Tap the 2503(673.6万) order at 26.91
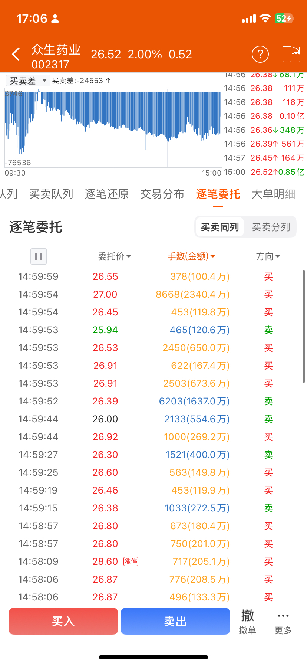The image size is (307, 665). [153, 383]
